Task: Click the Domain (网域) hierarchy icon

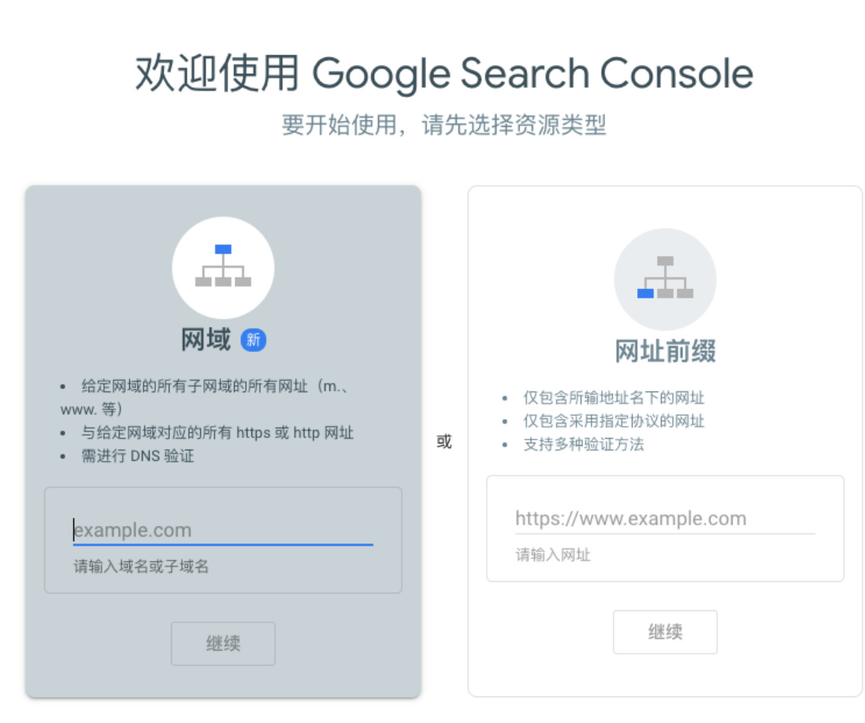Action: 223,268
